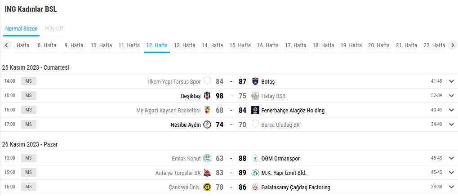Click the Beşiktaş team logo

click(x=207, y=96)
